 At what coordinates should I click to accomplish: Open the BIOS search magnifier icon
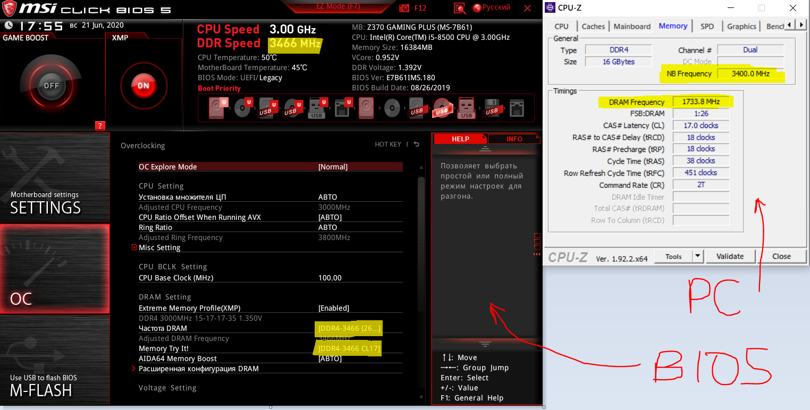[460, 8]
